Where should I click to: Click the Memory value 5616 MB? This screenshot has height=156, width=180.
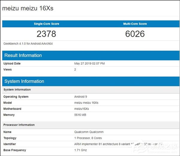point(81,115)
